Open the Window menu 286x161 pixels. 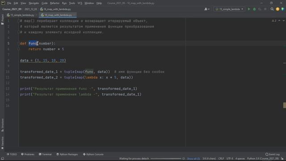click(x=89, y=3)
